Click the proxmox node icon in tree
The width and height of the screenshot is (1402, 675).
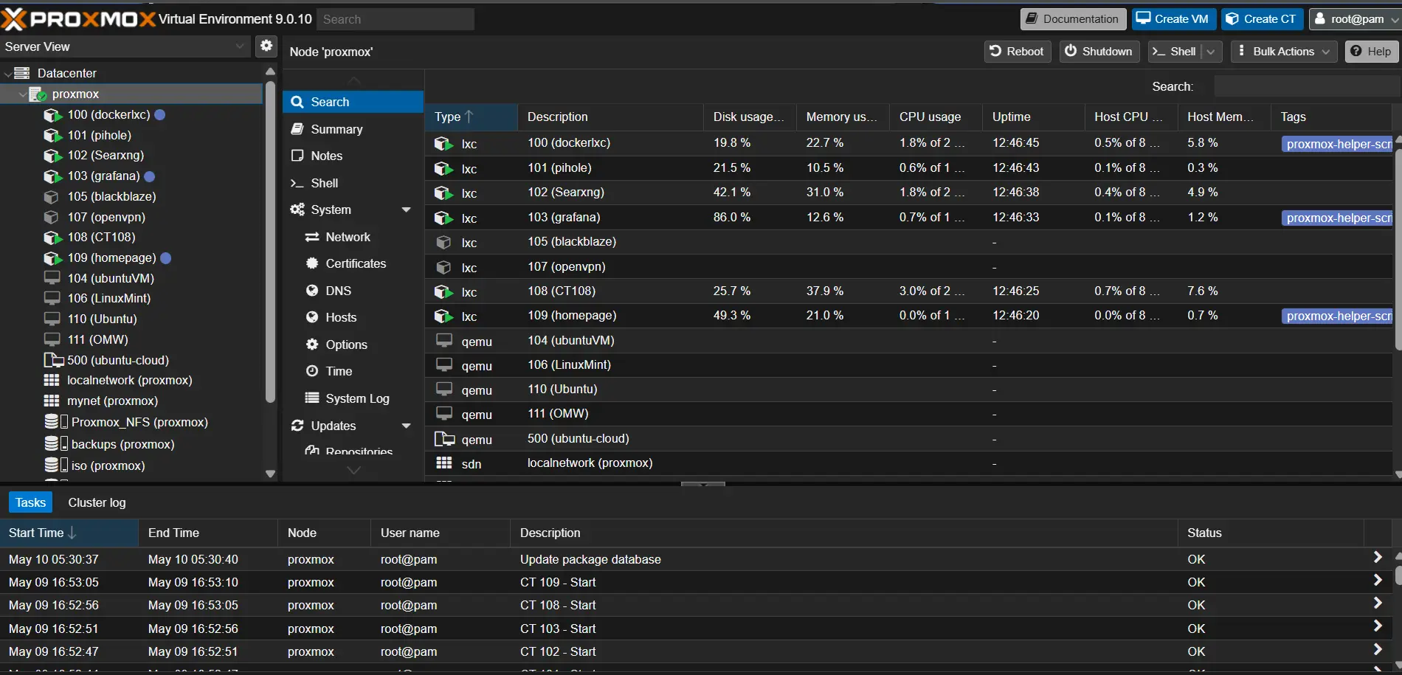click(x=38, y=94)
